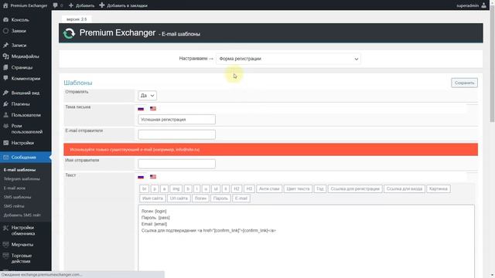Click the 'Анти спам' tag button
The height and width of the screenshot is (278, 495).
269,188
